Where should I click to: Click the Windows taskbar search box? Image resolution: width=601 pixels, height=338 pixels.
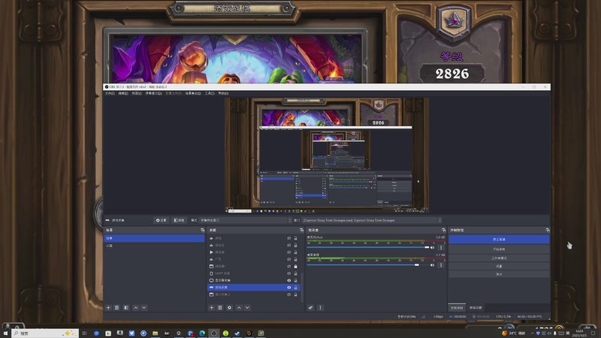[x=45, y=333]
